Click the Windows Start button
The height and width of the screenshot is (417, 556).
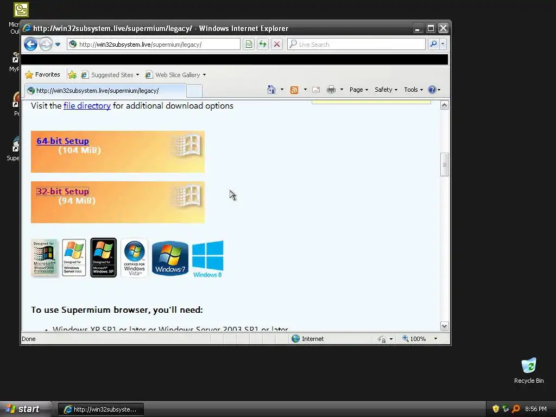click(x=26, y=409)
